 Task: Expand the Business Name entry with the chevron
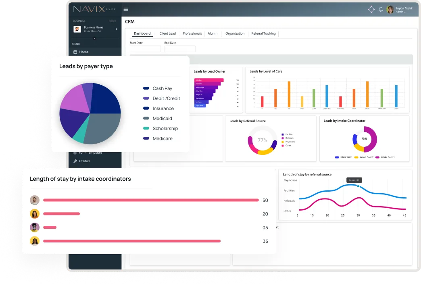point(117,29)
